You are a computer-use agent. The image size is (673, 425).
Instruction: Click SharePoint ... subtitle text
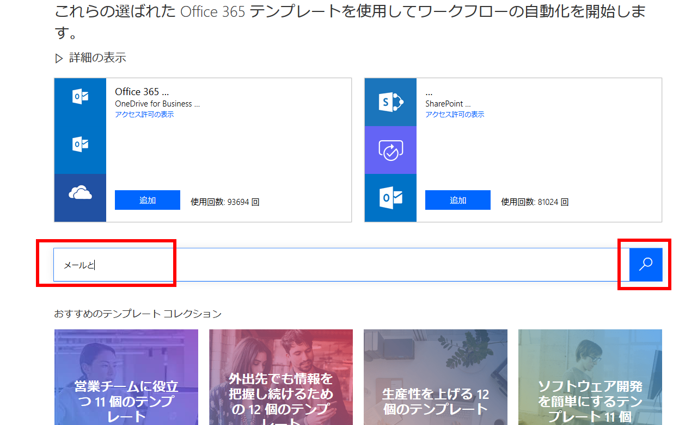coord(448,104)
